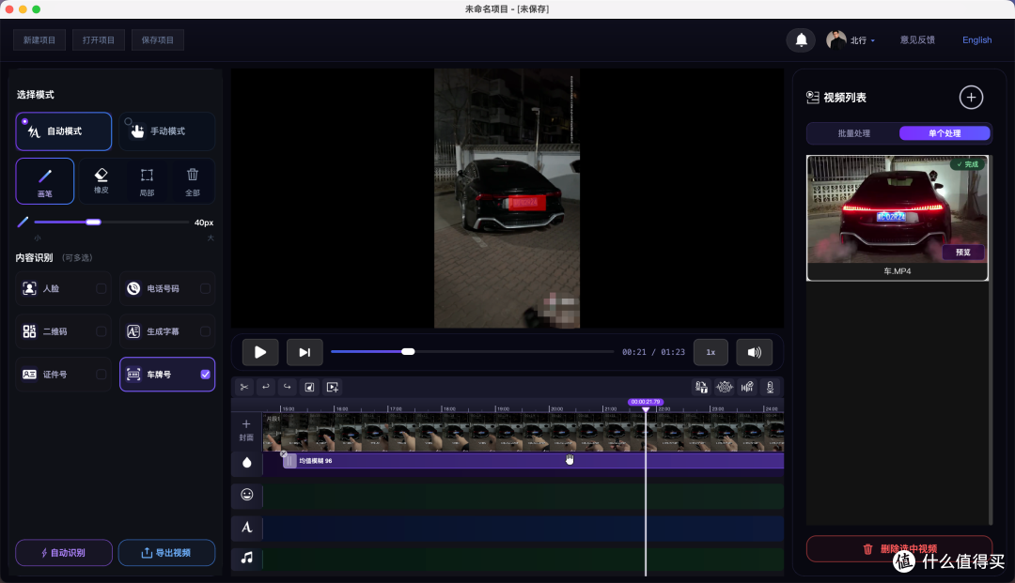Open the 意见反馈 feedback link
The width and height of the screenshot is (1015, 583).
[917, 40]
